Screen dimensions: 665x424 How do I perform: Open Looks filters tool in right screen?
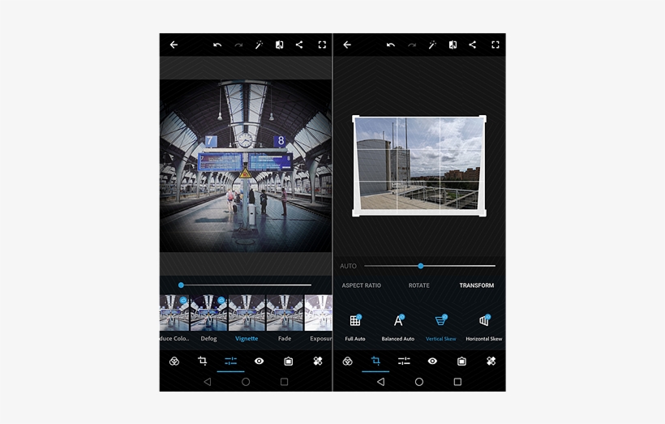(x=347, y=362)
